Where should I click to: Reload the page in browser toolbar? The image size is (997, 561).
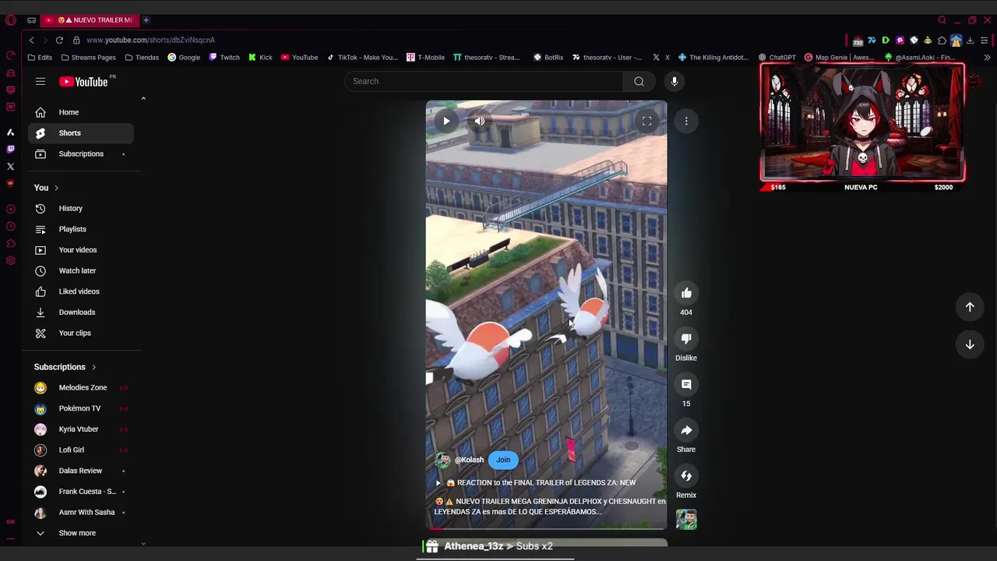(59, 40)
